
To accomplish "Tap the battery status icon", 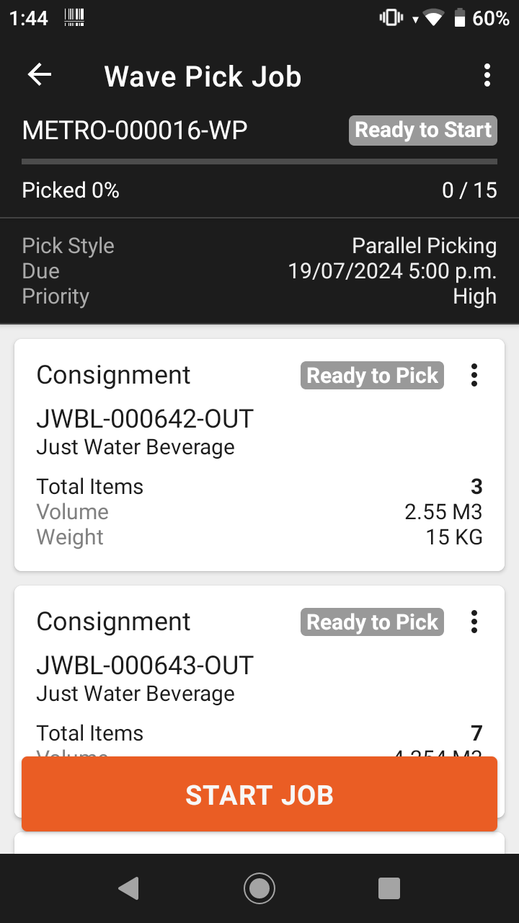I will click(x=459, y=18).
